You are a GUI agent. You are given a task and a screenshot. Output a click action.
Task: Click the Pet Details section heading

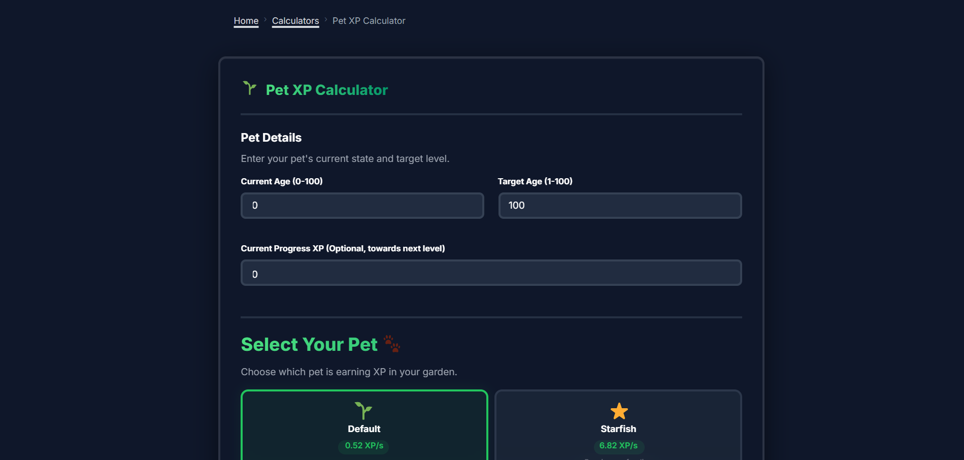(271, 137)
